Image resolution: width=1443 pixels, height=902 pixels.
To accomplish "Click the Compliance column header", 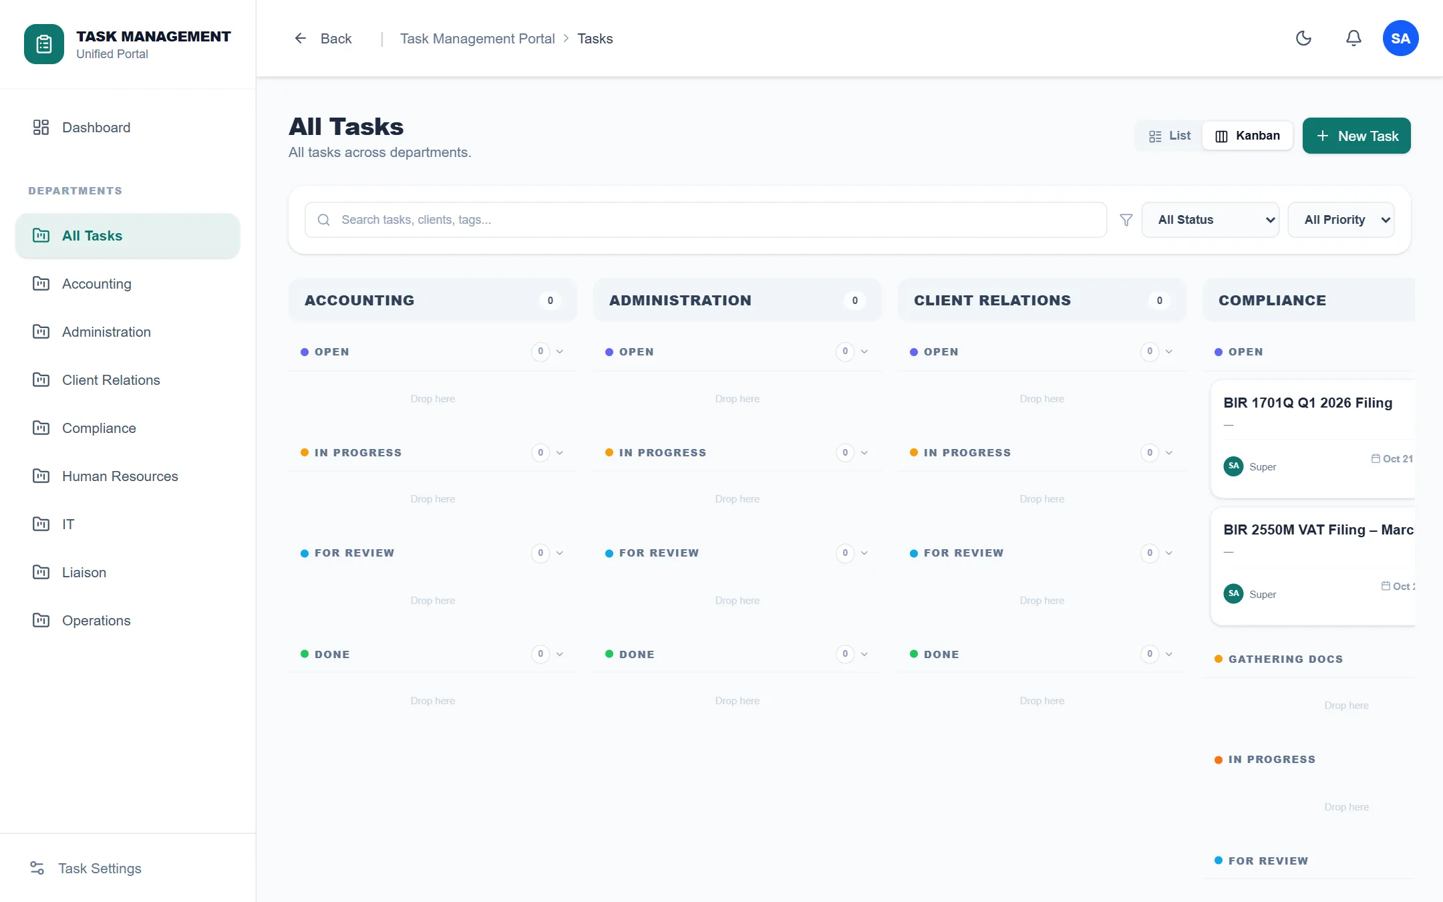I will coord(1309,300).
